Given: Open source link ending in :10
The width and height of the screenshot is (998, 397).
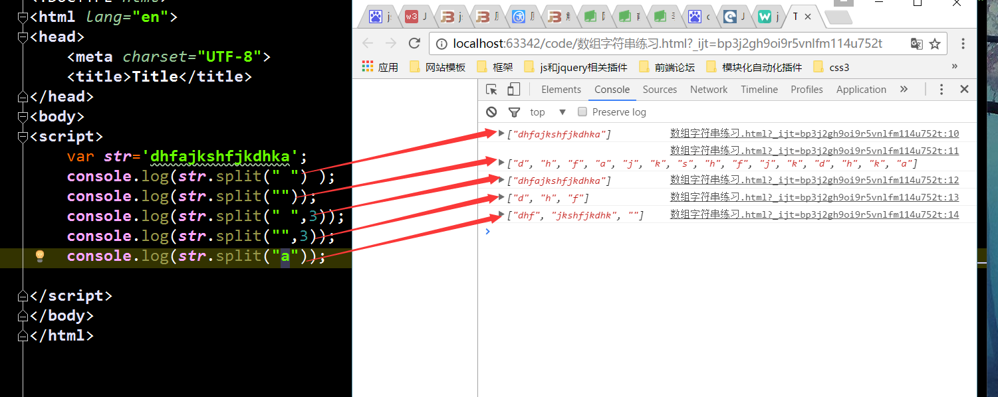Looking at the screenshot, I should [814, 133].
